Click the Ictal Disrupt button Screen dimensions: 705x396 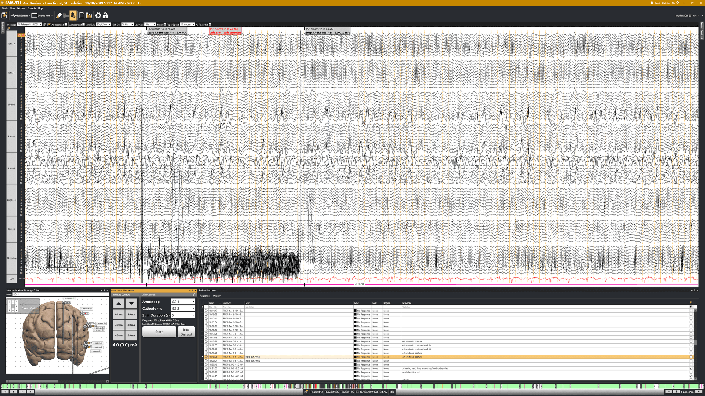[x=186, y=332]
